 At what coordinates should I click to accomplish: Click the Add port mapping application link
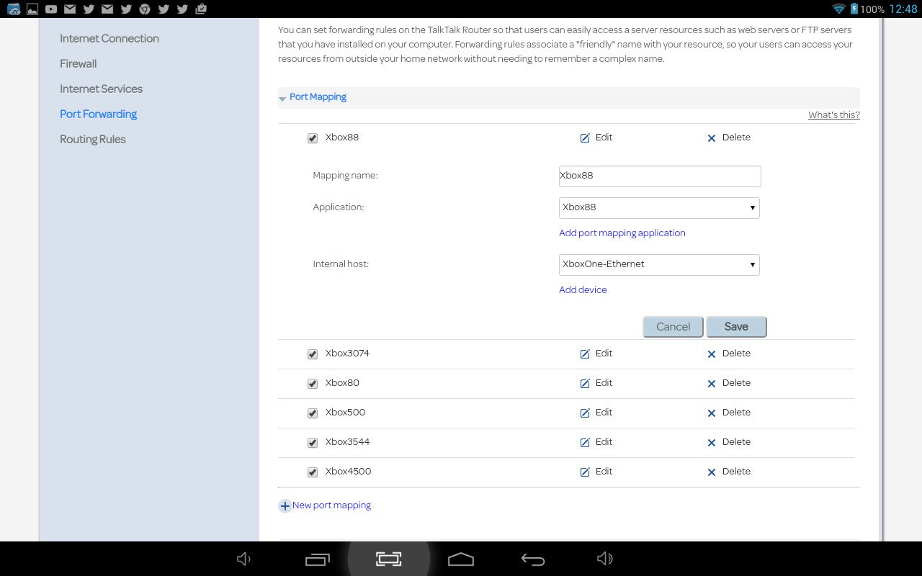click(x=622, y=233)
